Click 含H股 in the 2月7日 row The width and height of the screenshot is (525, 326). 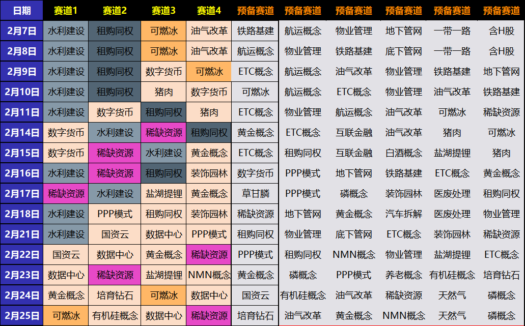[501, 31]
